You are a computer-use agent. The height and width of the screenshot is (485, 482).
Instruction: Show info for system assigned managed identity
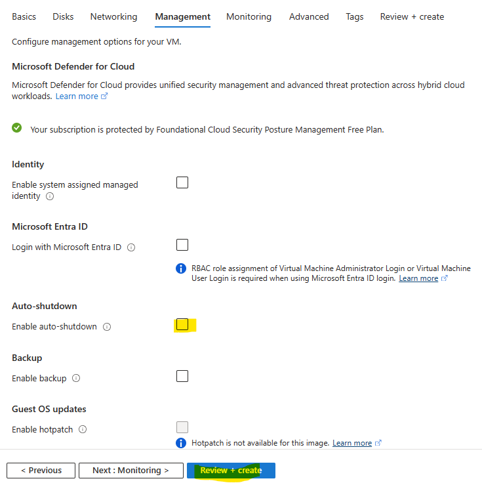(50, 196)
